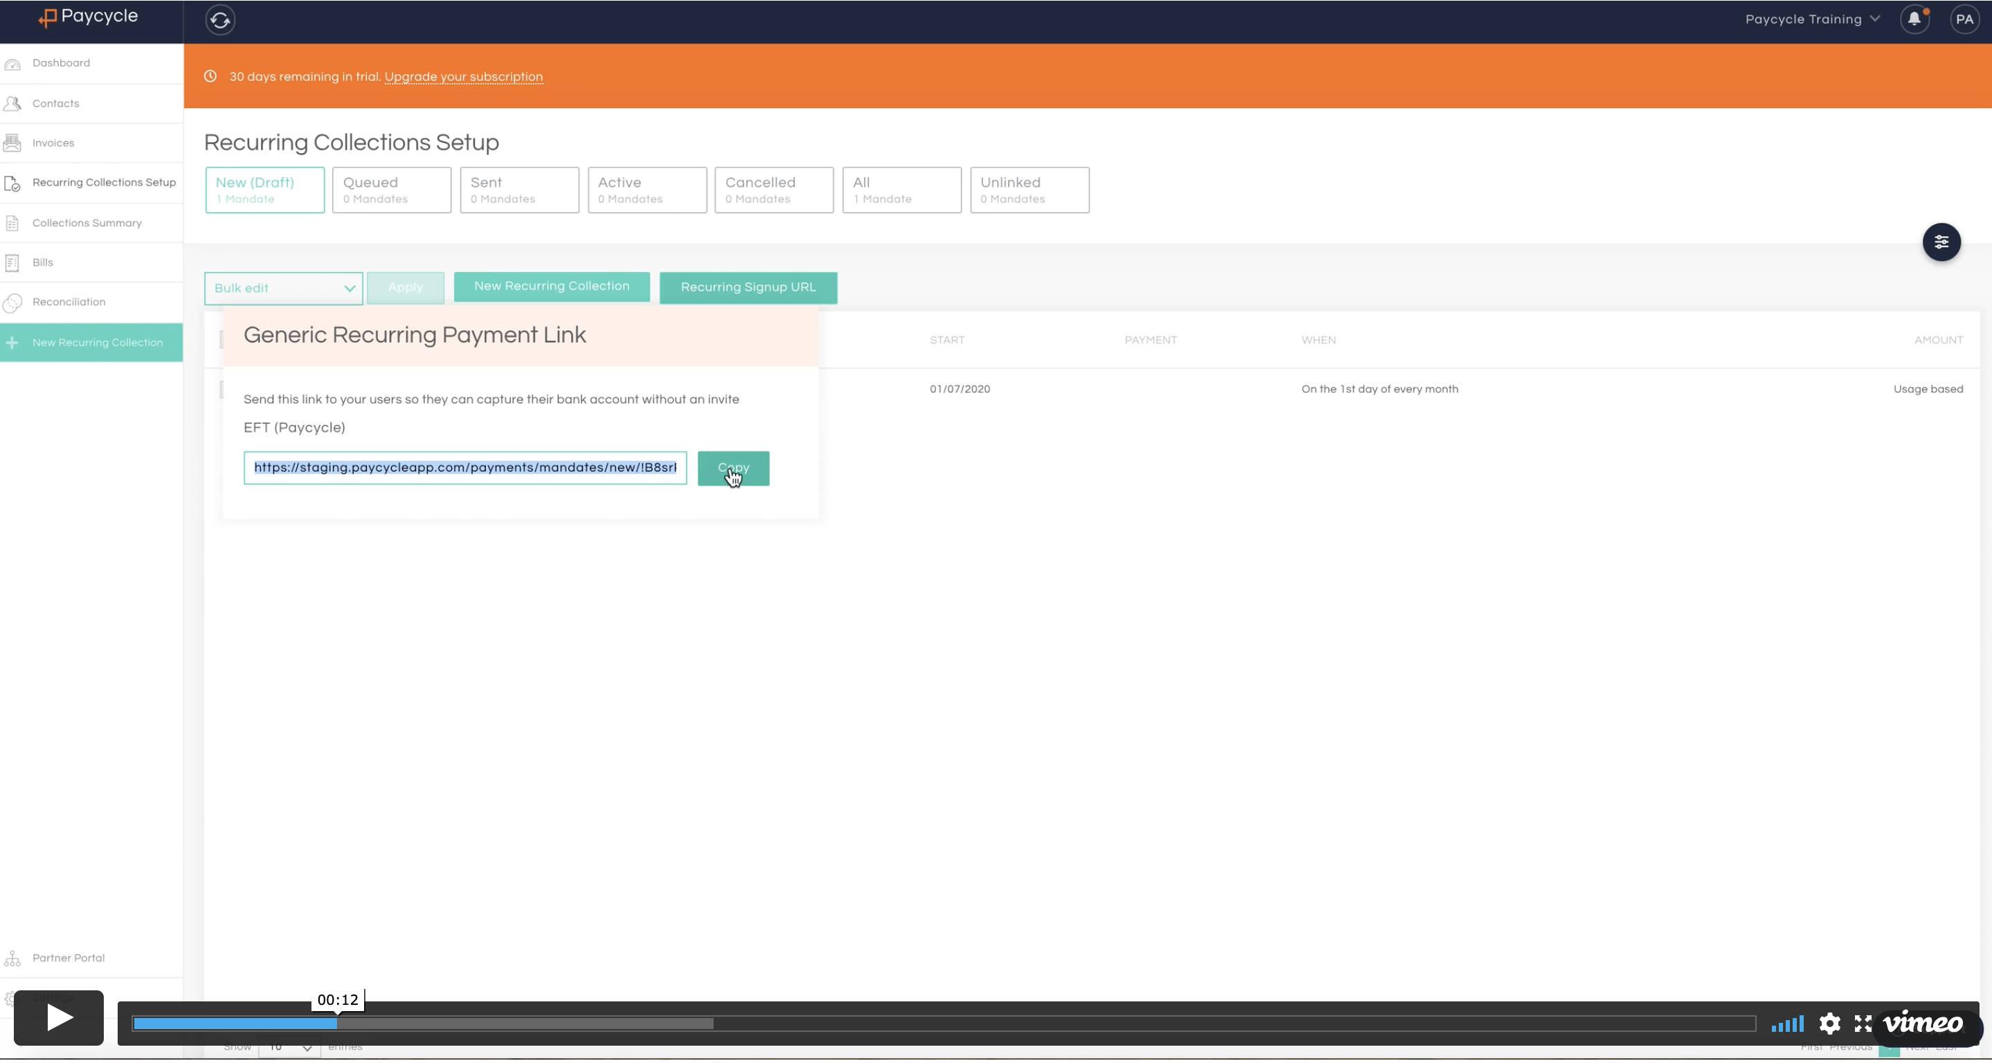Image resolution: width=1992 pixels, height=1063 pixels.
Task: Click the sync refresh icon in header
Action: (x=220, y=20)
